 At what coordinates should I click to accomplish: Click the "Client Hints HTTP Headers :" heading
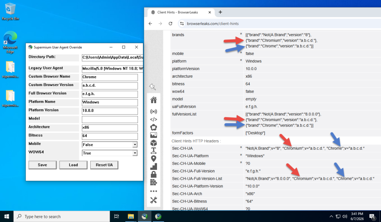pos(196,141)
